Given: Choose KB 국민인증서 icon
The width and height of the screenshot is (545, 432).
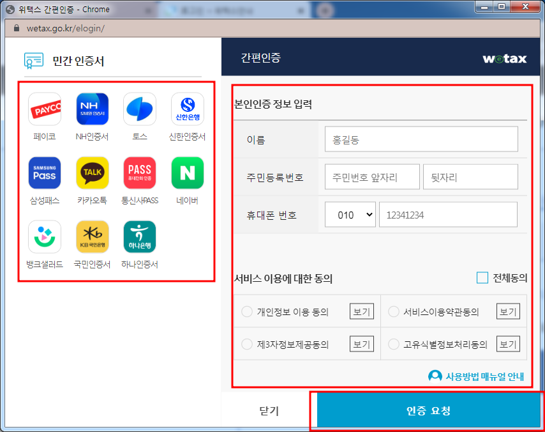Looking at the screenshot, I should point(92,236).
